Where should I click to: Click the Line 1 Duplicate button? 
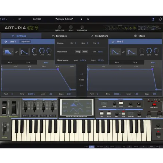(25, 42)
